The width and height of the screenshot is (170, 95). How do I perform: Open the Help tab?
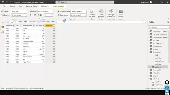coord(20,6)
